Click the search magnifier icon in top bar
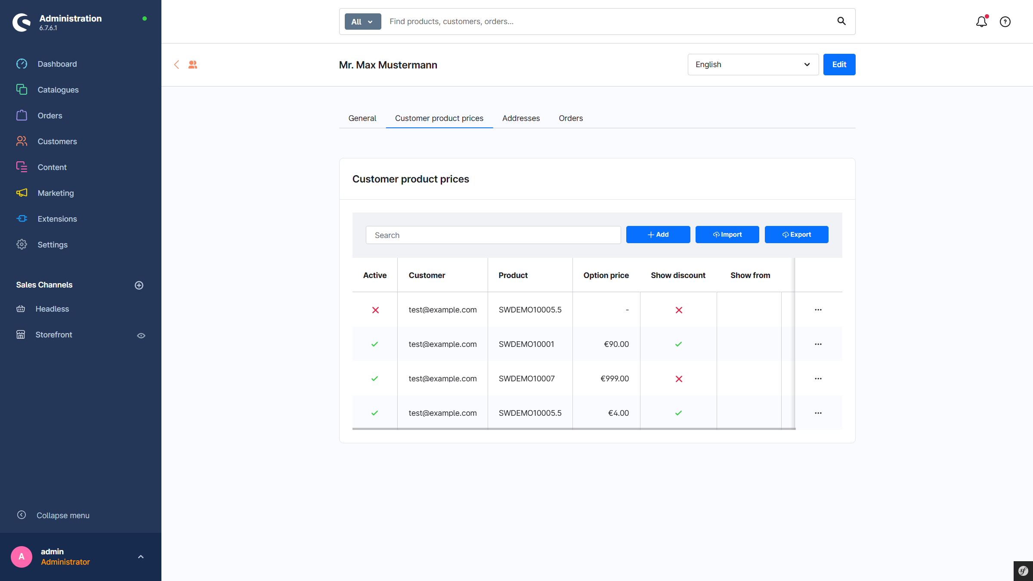1033x581 pixels. click(x=841, y=21)
